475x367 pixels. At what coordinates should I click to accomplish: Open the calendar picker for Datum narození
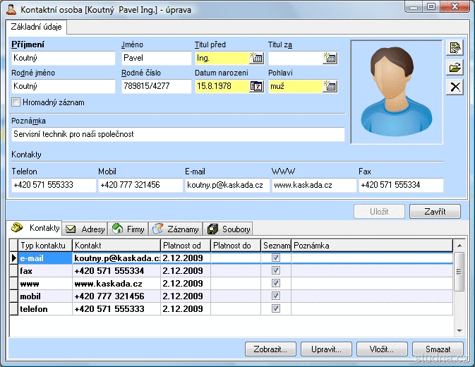256,86
